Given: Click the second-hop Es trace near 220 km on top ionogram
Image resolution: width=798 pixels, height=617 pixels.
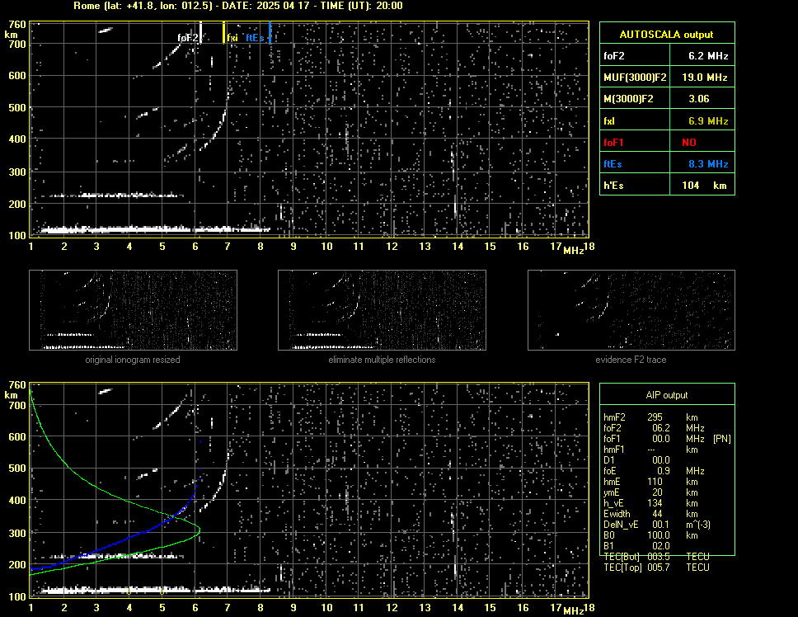Looking at the screenshot, I should point(116,195).
